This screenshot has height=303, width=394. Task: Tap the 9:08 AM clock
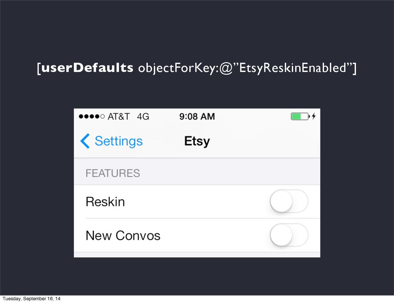point(197,117)
